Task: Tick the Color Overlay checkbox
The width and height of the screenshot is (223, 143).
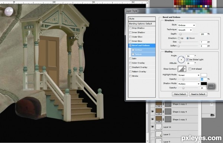Action: [130, 63]
